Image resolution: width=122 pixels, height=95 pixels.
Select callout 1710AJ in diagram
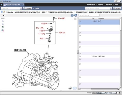pyautogui.click(x=41, y=34)
